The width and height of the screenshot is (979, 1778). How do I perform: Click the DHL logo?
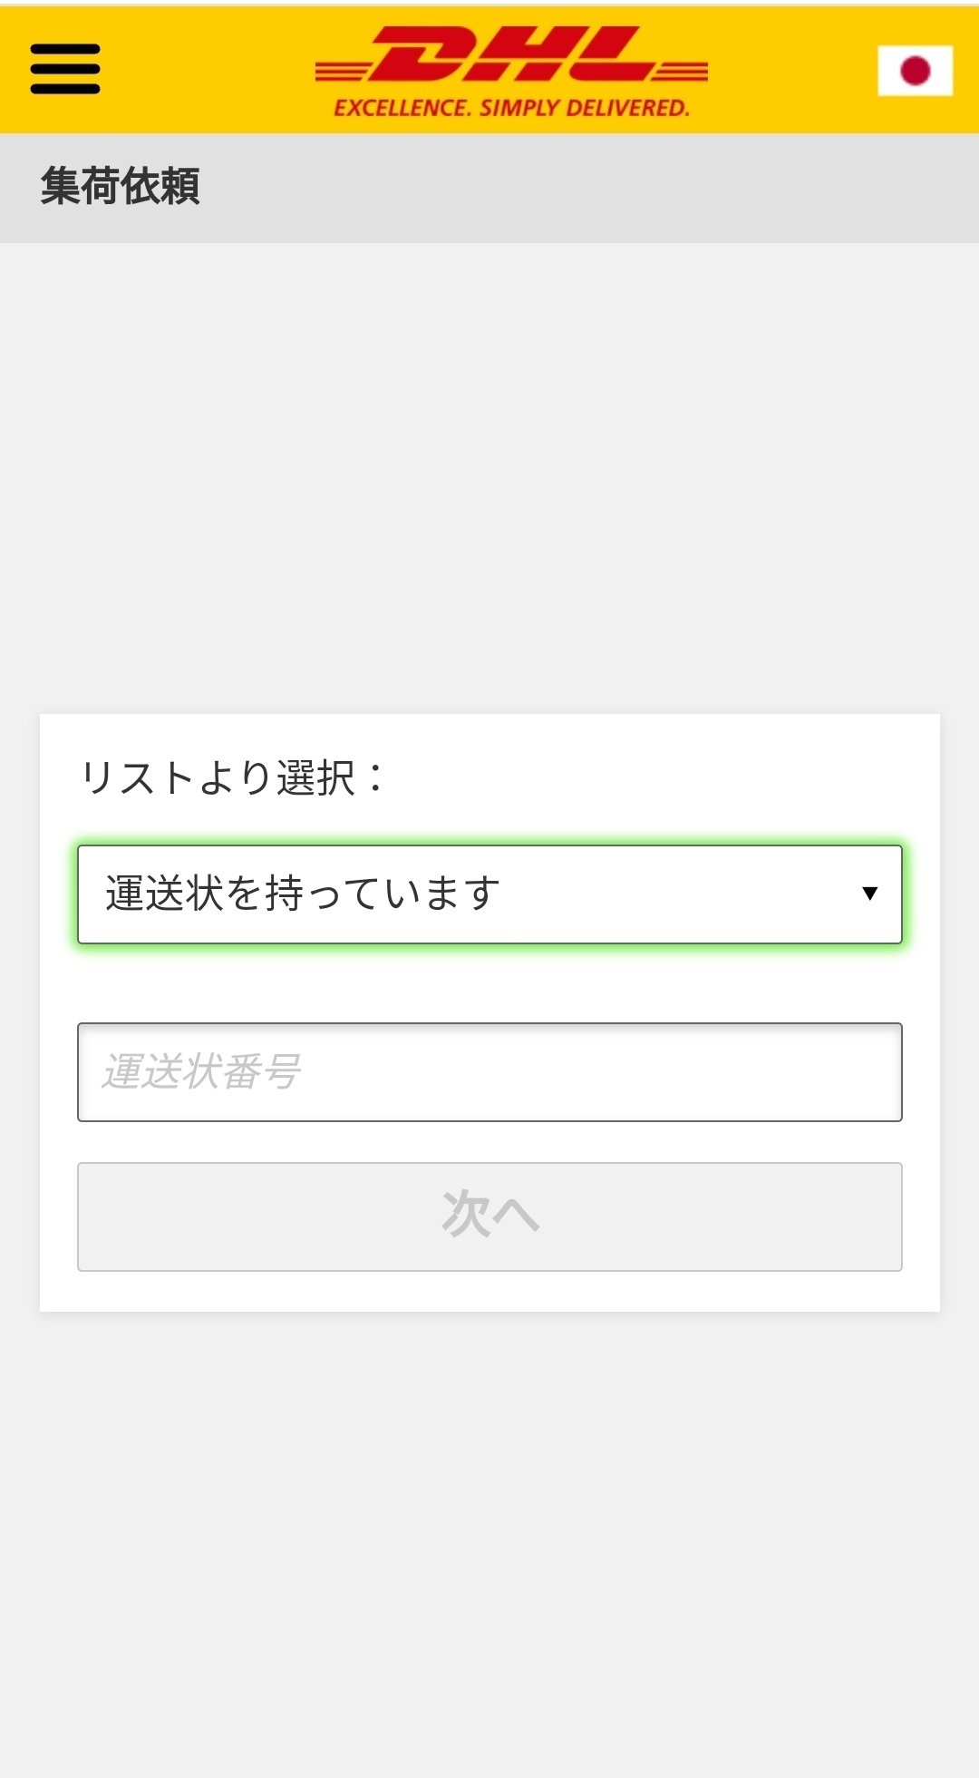[x=511, y=56]
